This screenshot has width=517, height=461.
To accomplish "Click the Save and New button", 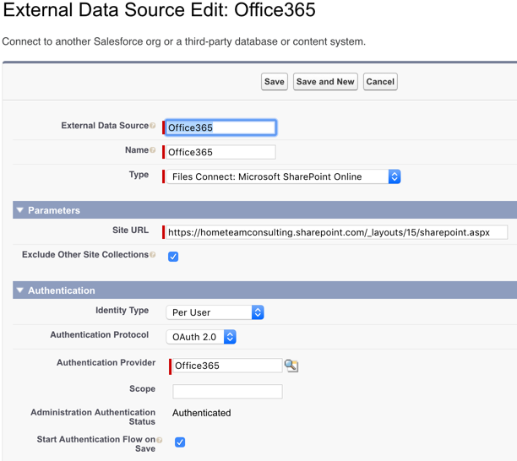I will (325, 81).
